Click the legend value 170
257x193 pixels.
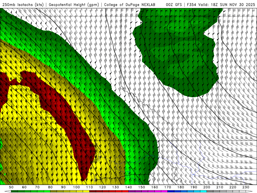coord(168,187)
